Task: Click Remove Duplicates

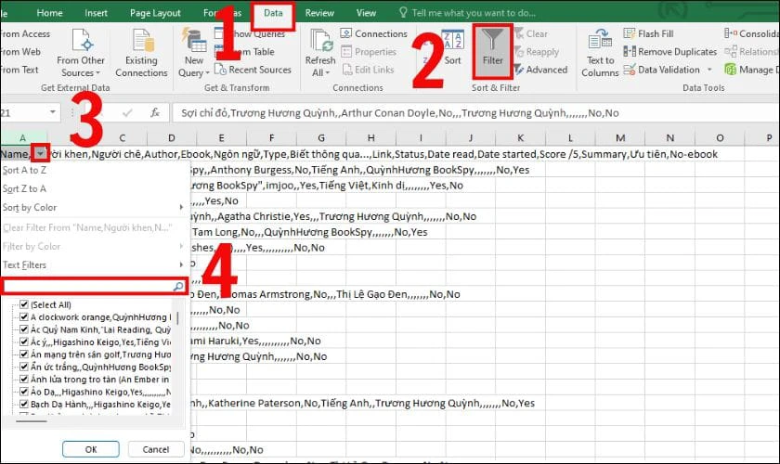Action: pos(670,52)
